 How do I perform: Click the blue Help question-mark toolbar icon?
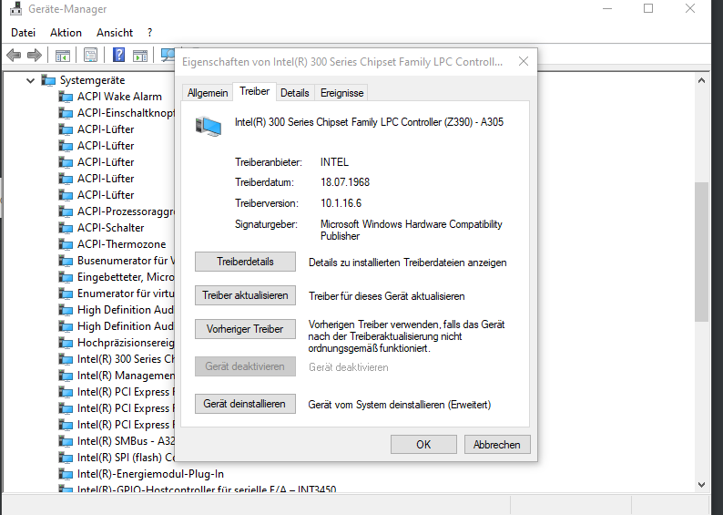(118, 55)
